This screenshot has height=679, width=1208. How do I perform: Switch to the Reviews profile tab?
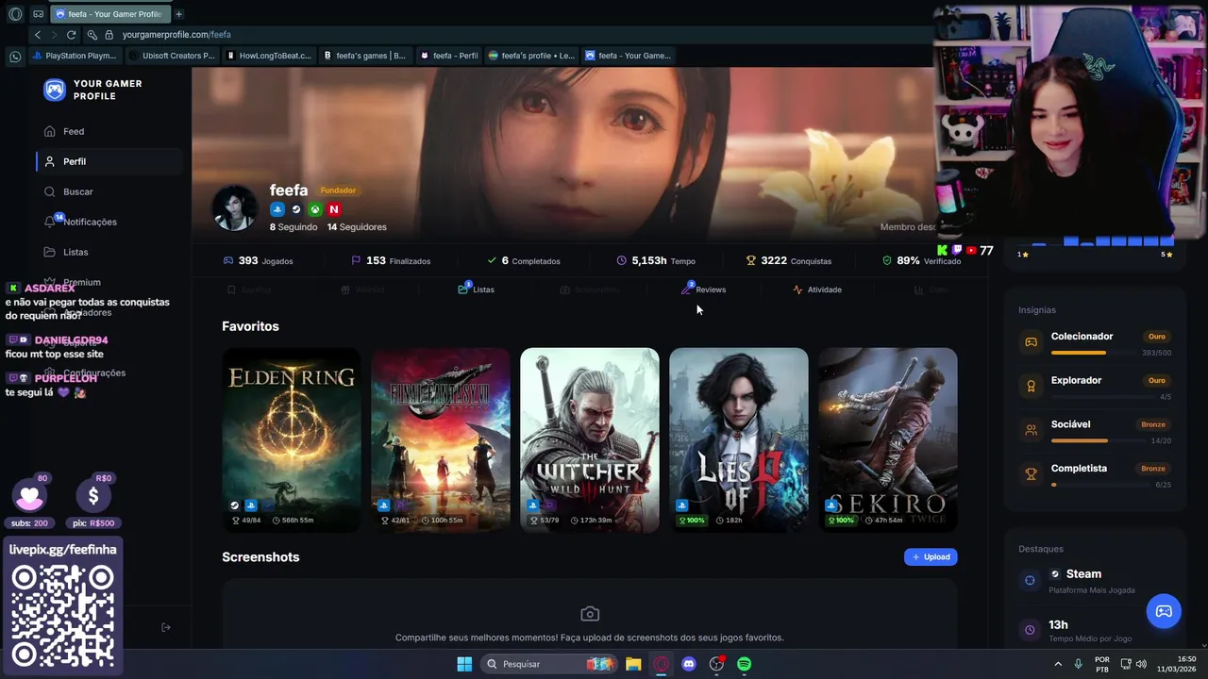(704, 290)
